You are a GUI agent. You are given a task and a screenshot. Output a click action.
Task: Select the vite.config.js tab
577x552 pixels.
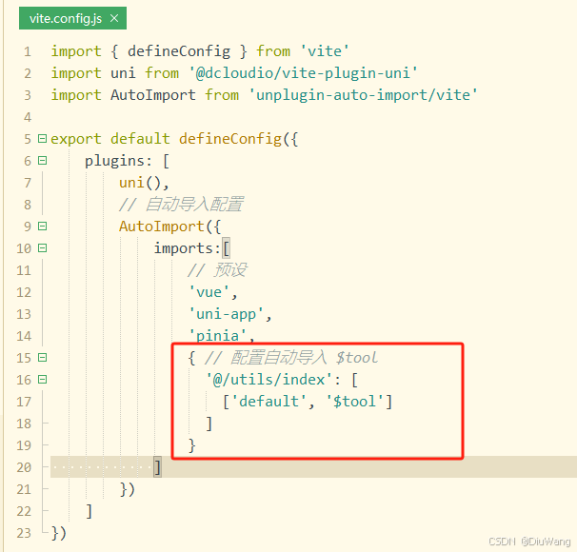click(72, 18)
